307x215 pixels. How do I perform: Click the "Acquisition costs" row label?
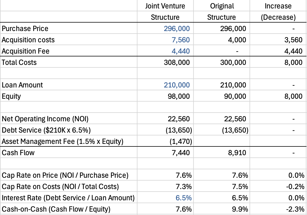[x=28, y=40]
